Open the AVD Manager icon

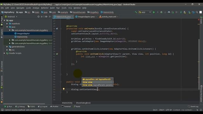tap(185, 12)
